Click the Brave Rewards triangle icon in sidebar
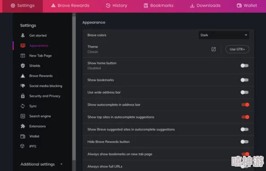266x171 pixels. click(23, 76)
